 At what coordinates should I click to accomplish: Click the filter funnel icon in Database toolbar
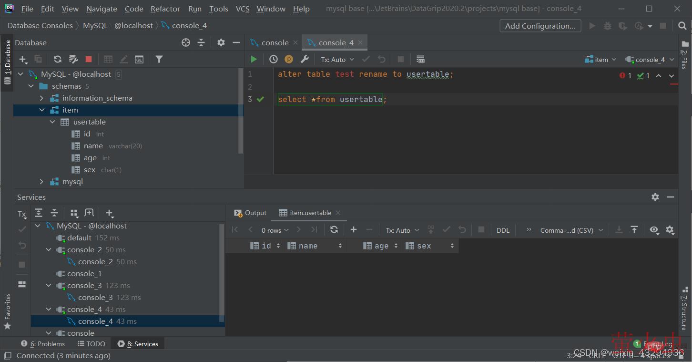(159, 59)
